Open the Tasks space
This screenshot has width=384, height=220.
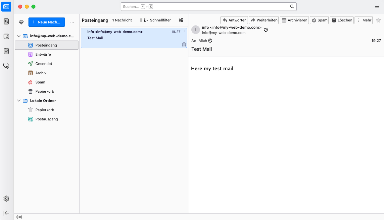pyautogui.click(x=6, y=51)
